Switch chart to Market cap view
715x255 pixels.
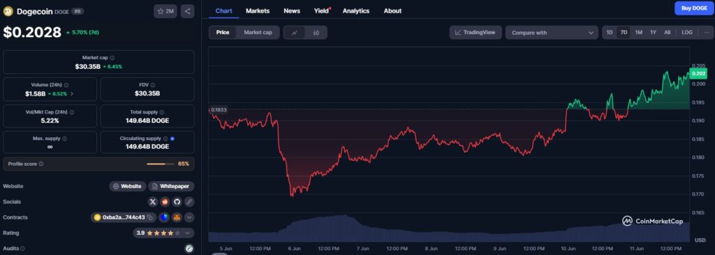click(x=258, y=32)
